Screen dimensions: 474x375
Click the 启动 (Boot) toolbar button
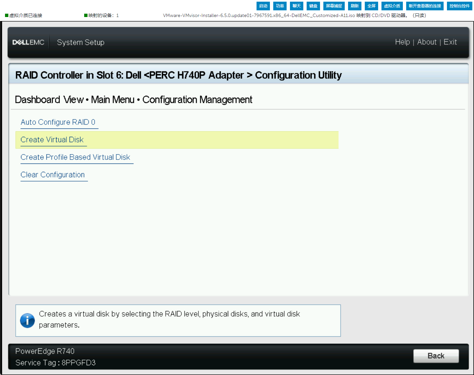[263, 6]
